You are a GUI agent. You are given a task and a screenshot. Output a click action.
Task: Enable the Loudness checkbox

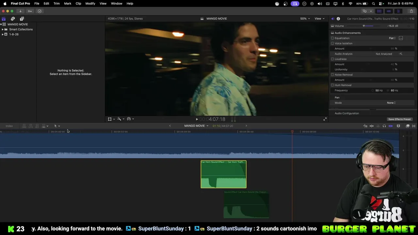332,59
